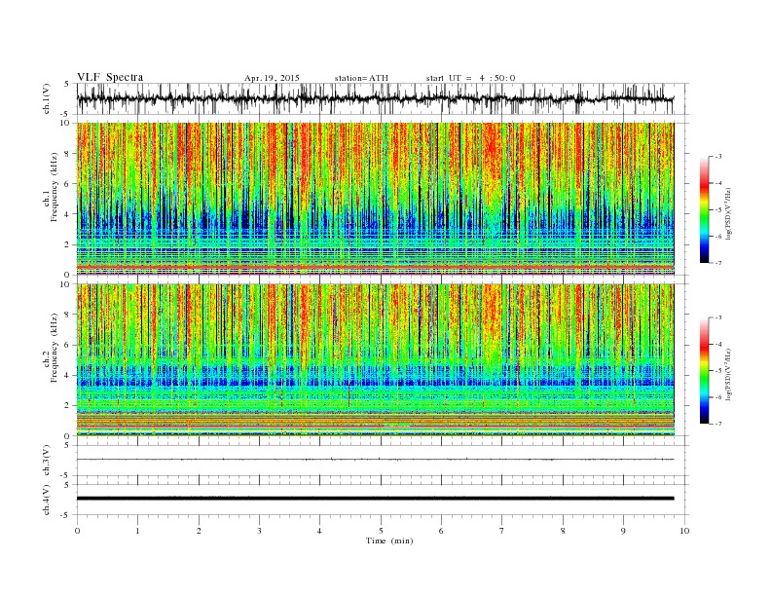Click the thick ch.4 voltage trace
Viewport: 771px width, 596px height.
tap(375, 499)
